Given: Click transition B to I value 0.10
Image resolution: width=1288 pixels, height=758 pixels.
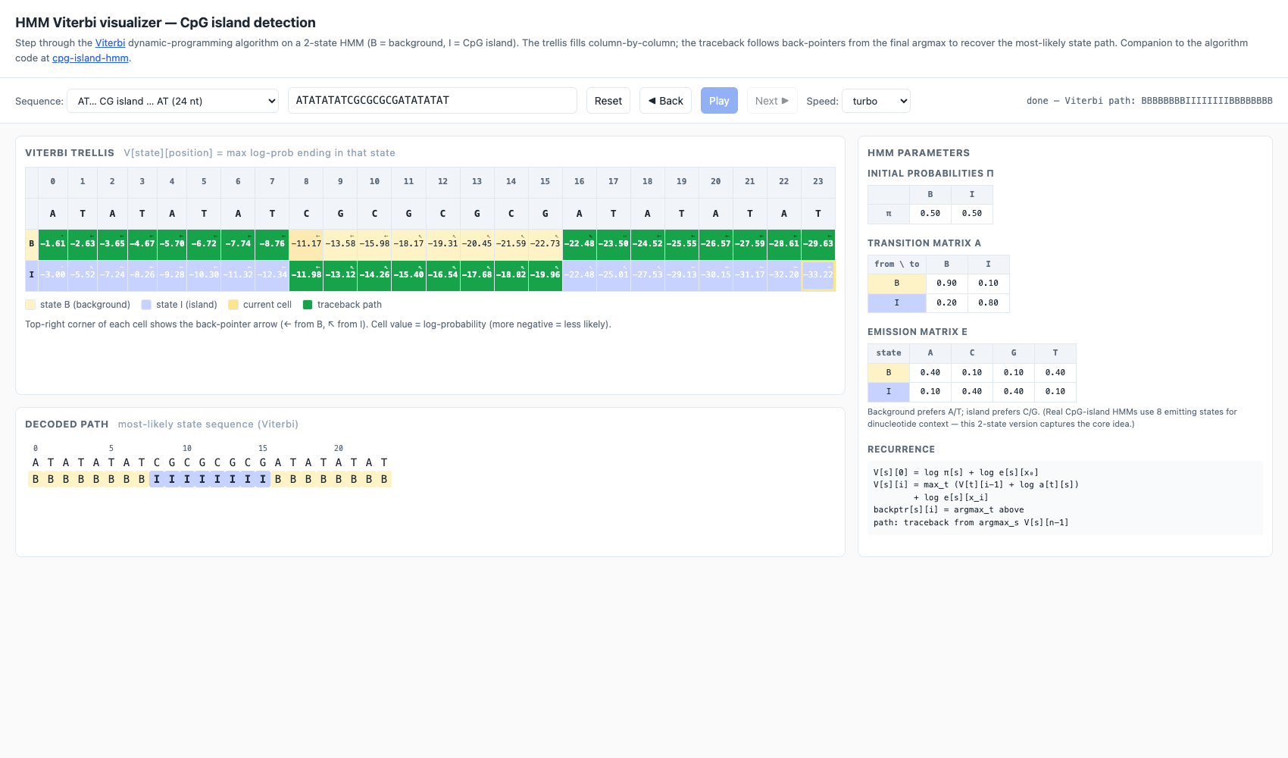Looking at the screenshot, I should [989, 283].
